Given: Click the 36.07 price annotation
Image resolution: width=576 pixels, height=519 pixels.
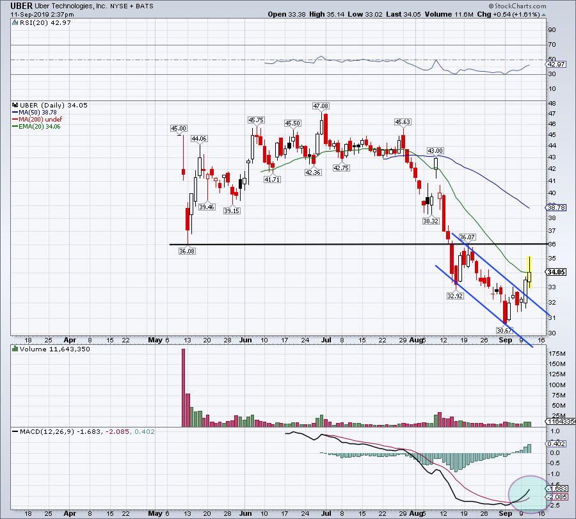Looking at the screenshot, I should [467, 237].
